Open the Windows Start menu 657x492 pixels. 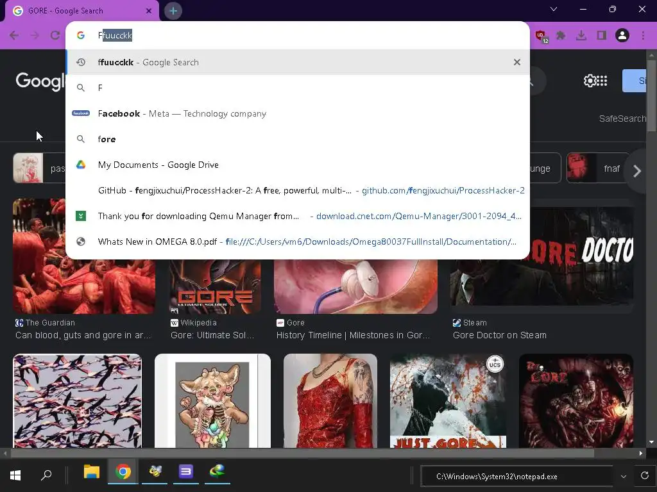tap(15, 475)
